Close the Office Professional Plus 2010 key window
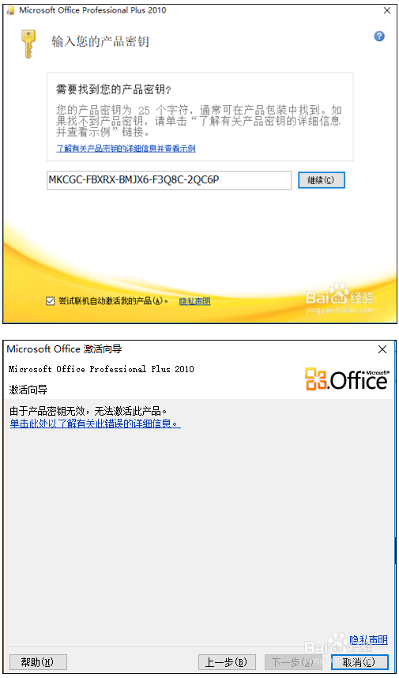This screenshot has width=399, height=678. click(x=387, y=11)
